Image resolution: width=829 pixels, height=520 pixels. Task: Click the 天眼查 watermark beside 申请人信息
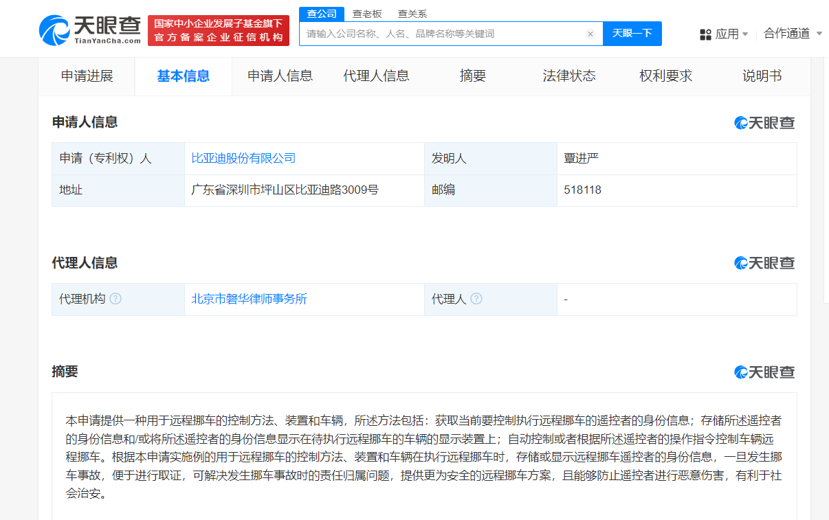pos(764,122)
